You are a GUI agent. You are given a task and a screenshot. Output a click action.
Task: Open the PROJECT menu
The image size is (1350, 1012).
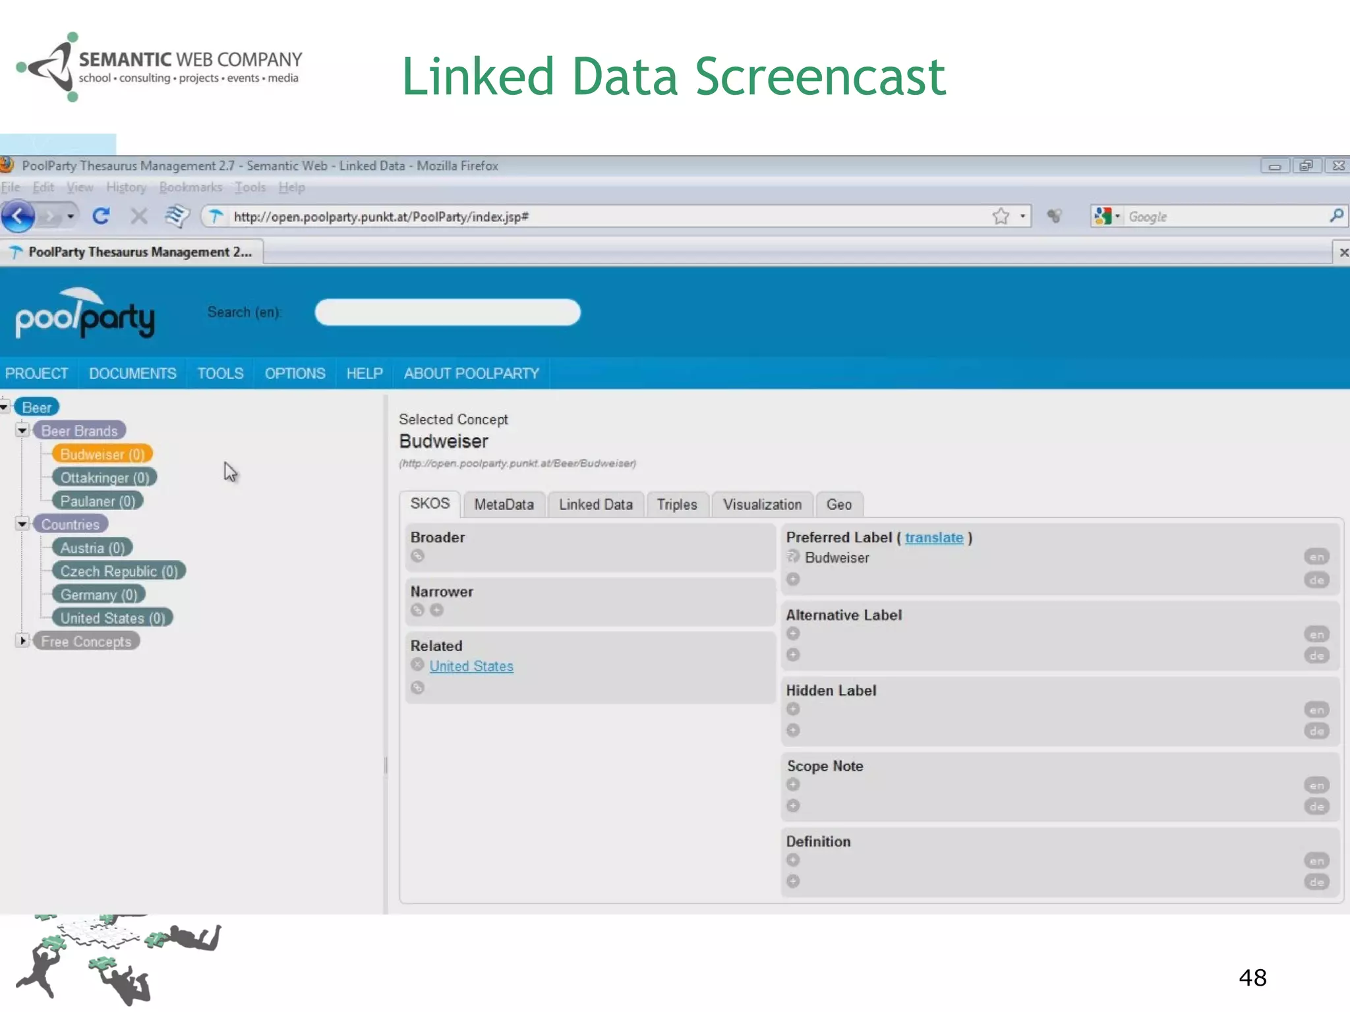point(37,374)
